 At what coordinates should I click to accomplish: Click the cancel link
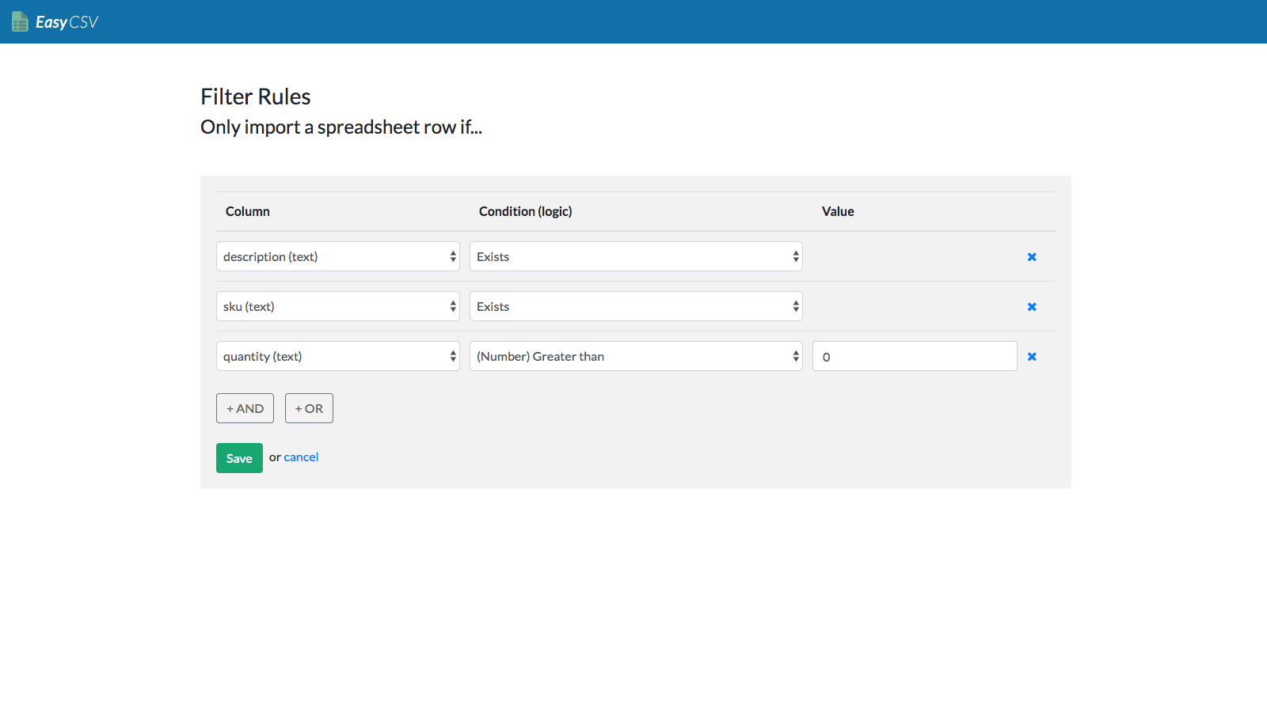click(301, 457)
